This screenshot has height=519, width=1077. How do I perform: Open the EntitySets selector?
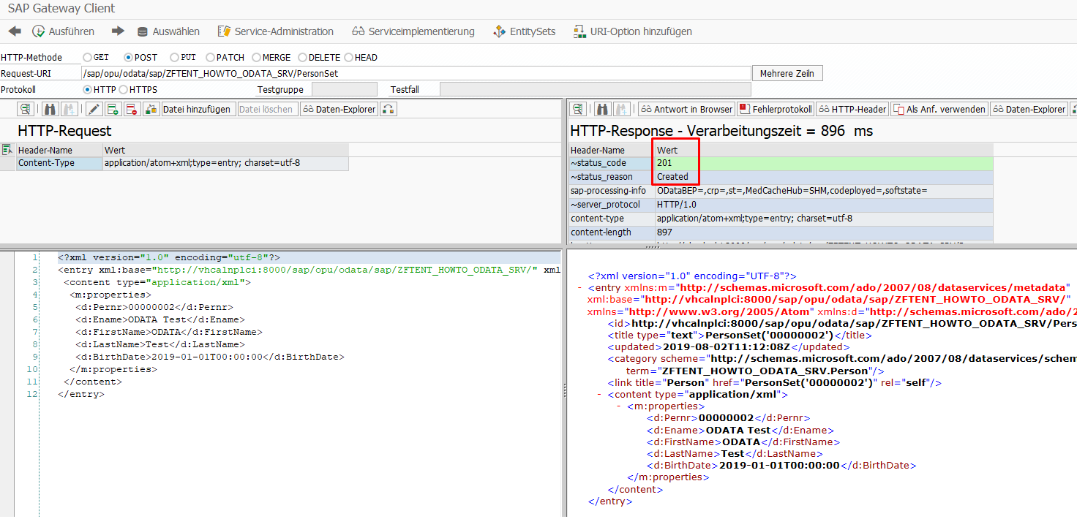pos(524,31)
